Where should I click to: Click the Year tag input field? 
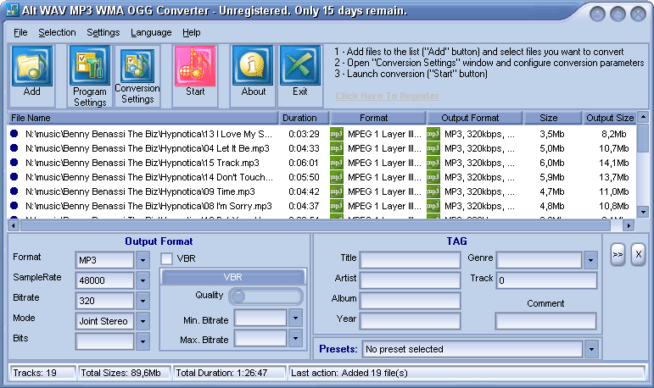click(410, 321)
